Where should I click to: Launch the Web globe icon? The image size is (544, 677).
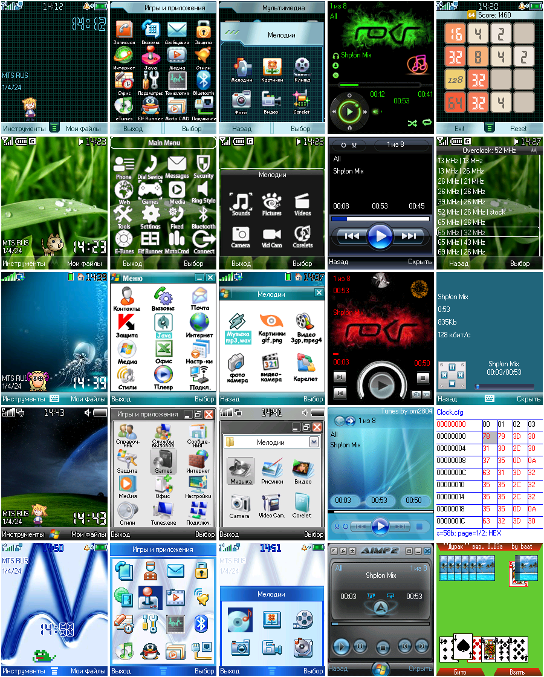click(x=124, y=190)
